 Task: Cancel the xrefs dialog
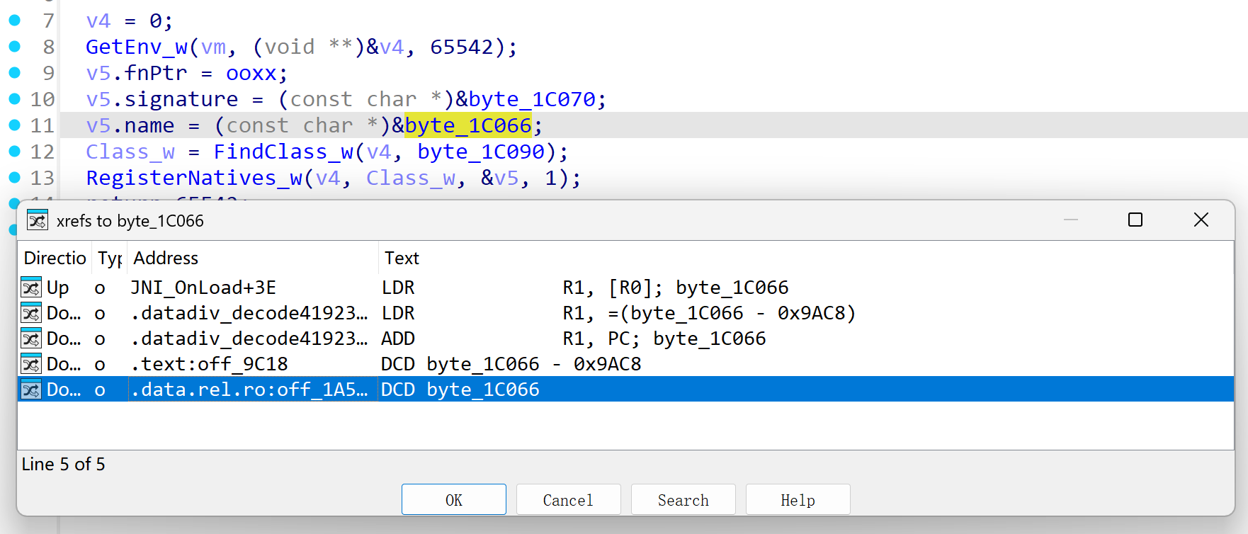tap(568, 500)
